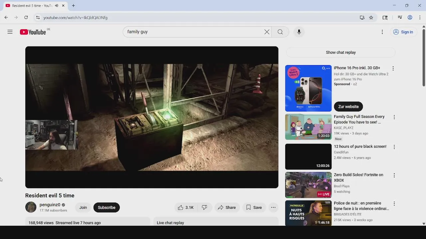Run search with the magnifier button

click(280, 32)
